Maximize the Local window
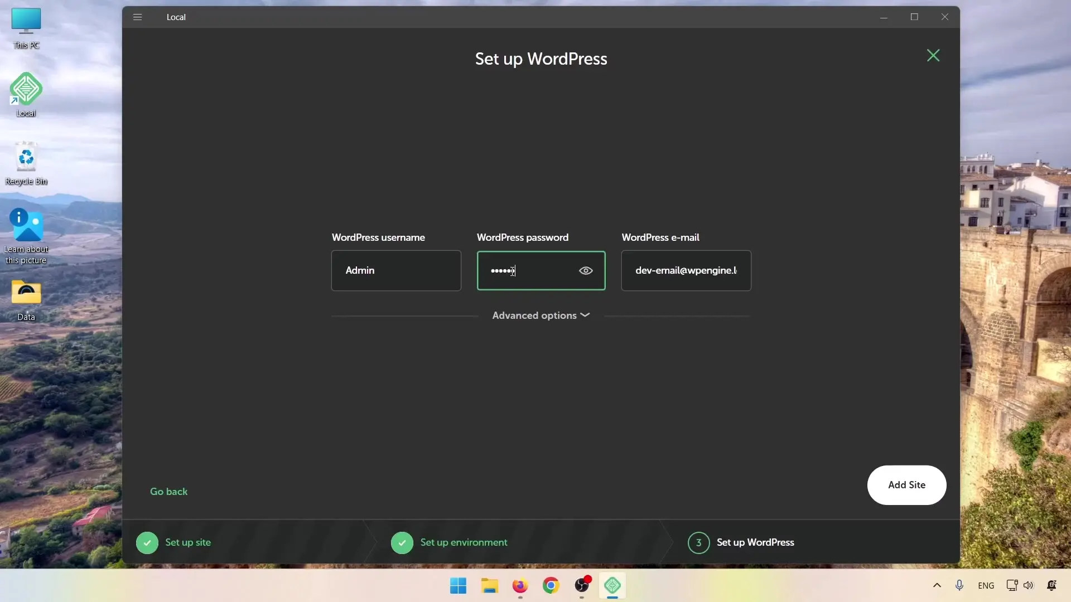This screenshot has width=1071, height=602. [914, 17]
